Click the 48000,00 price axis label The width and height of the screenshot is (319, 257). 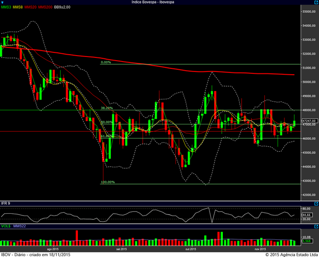309,110
